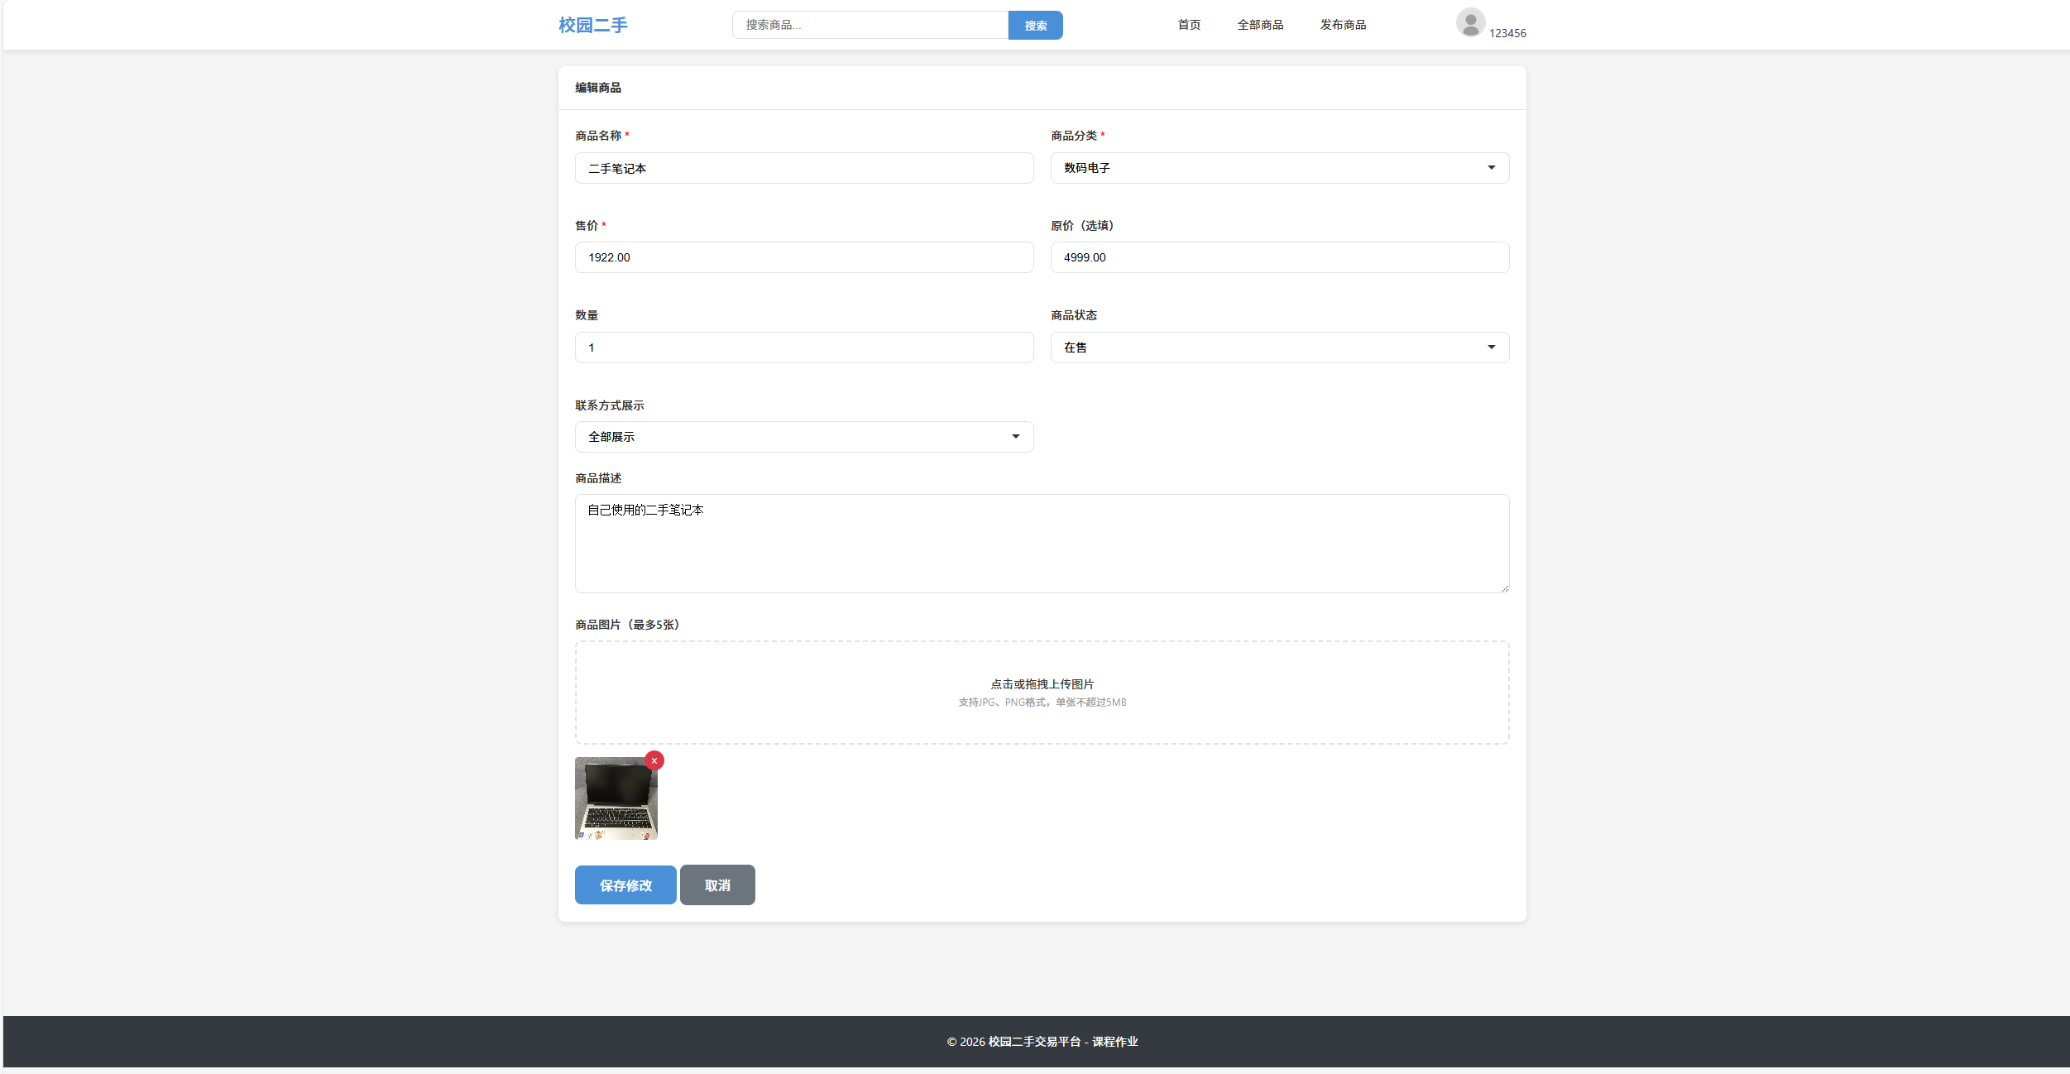Image resolution: width=2070 pixels, height=1074 pixels.
Task: Click the 原价 field showing 4999.00
Action: pyautogui.click(x=1278, y=257)
